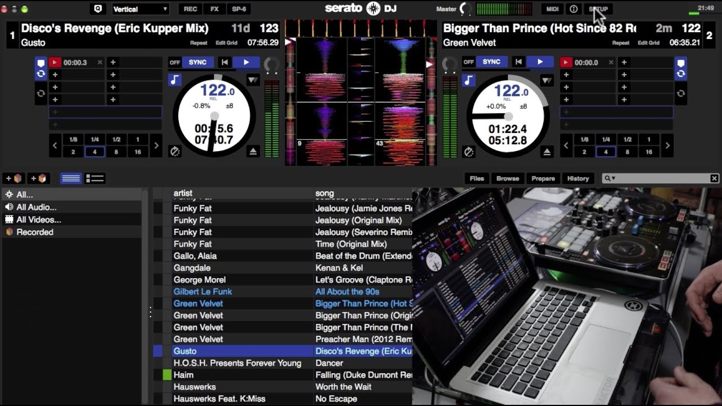The height and width of the screenshot is (406, 722).
Task: Adjust deck 2 gain knob
Action: 450,64
